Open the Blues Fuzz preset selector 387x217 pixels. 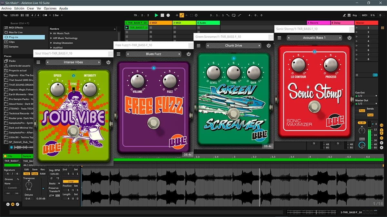tap(154, 54)
